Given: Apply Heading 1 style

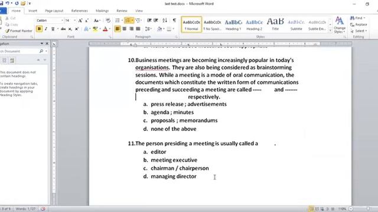Looking at the screenshot, I should pyautogui.click(x=233, y=25).
